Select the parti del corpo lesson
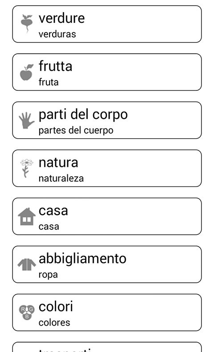214x352 pixels. coord(107,120)
